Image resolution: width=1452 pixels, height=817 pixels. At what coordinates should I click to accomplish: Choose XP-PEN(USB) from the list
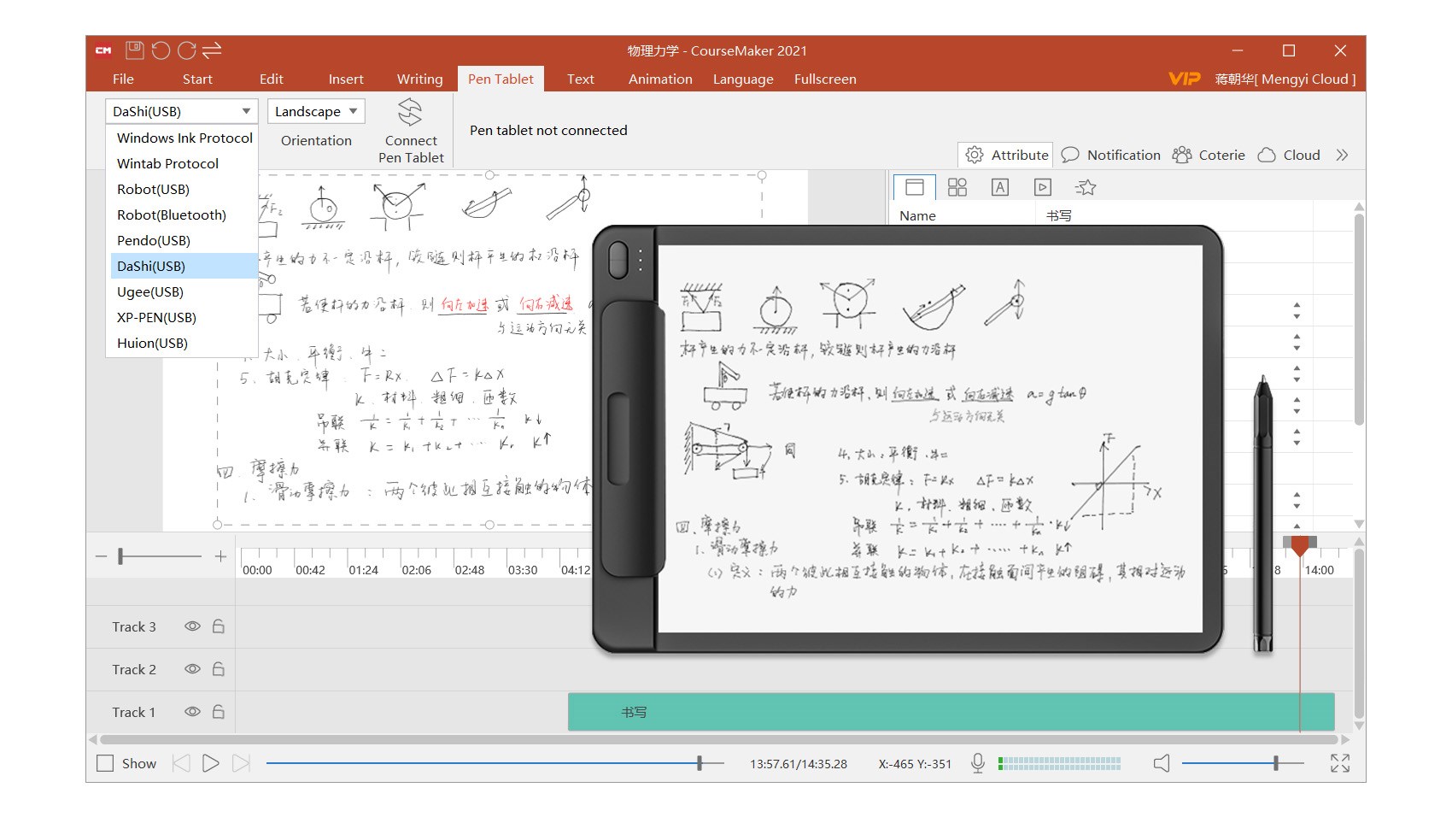tap(184, 317)
